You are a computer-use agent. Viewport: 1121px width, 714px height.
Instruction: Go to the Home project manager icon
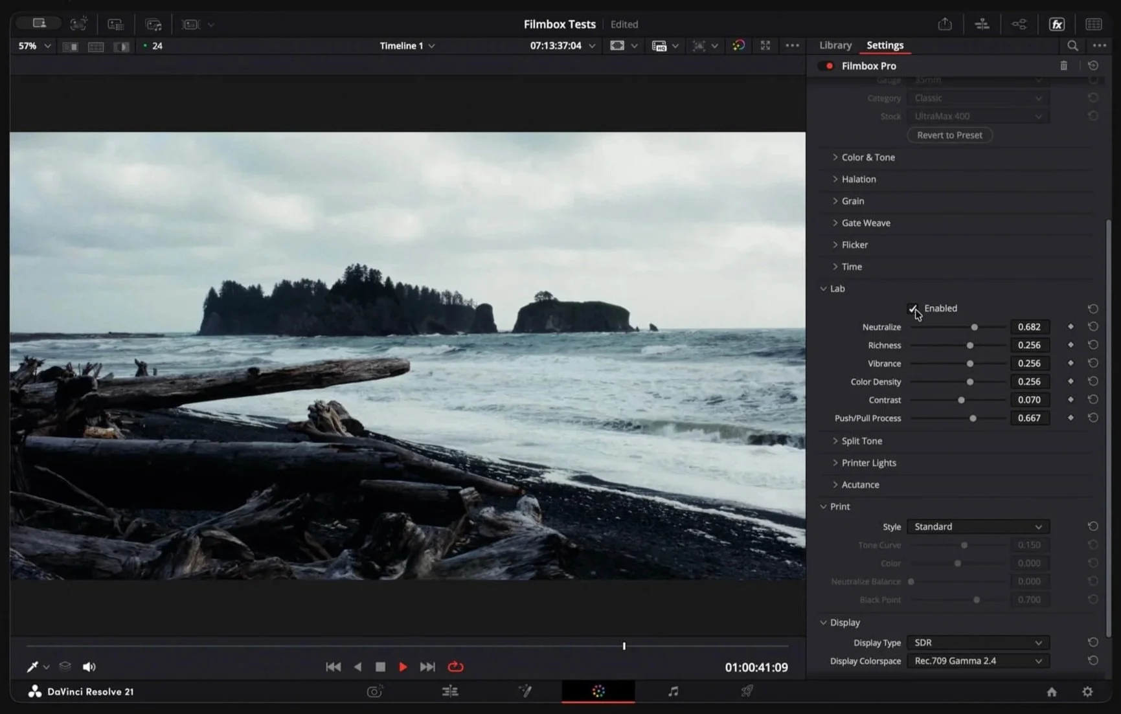(x=1052, y=692)
